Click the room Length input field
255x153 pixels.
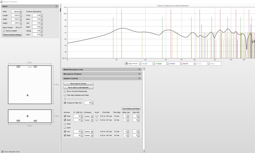click(15, 15)
